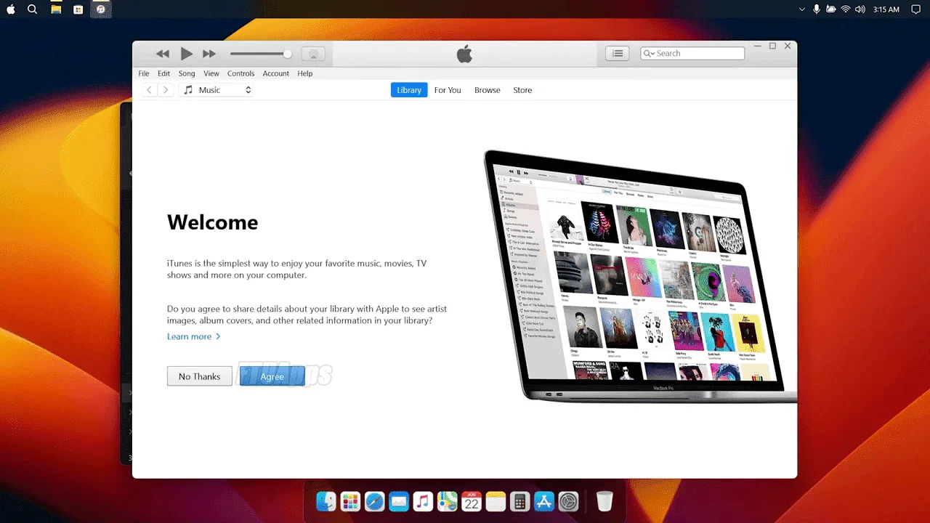
Task: Click the back navigation arrow
Action: pyautogui.click(x=149, y=90)
